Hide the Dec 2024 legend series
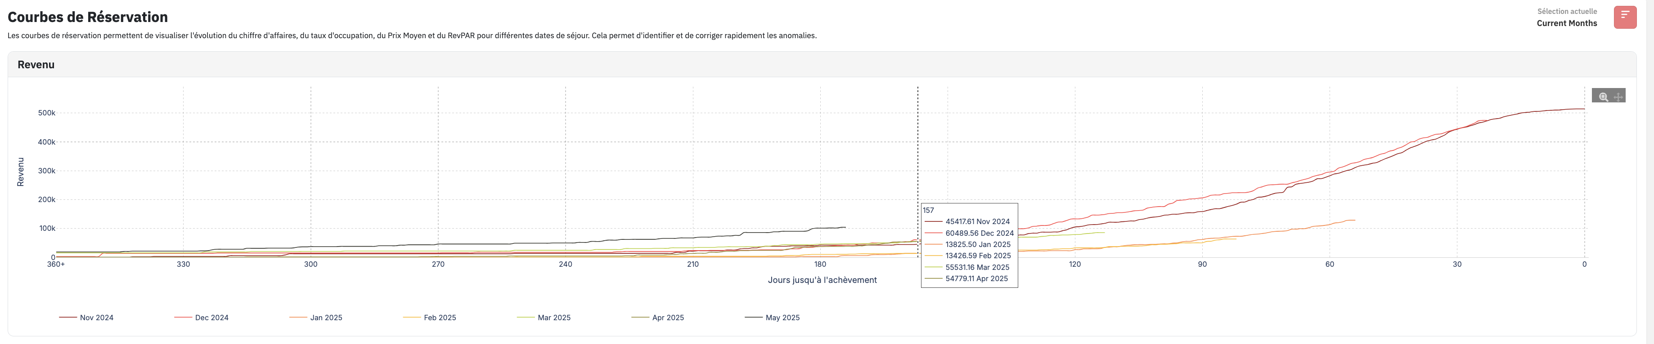 [211, 318]
